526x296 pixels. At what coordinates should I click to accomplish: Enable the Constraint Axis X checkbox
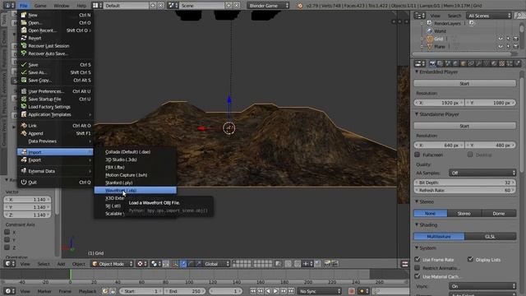(x=7, y=232)
